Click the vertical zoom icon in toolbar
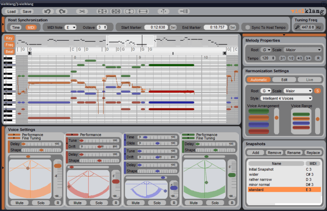The image size is (327, 211). coord(129,12)
